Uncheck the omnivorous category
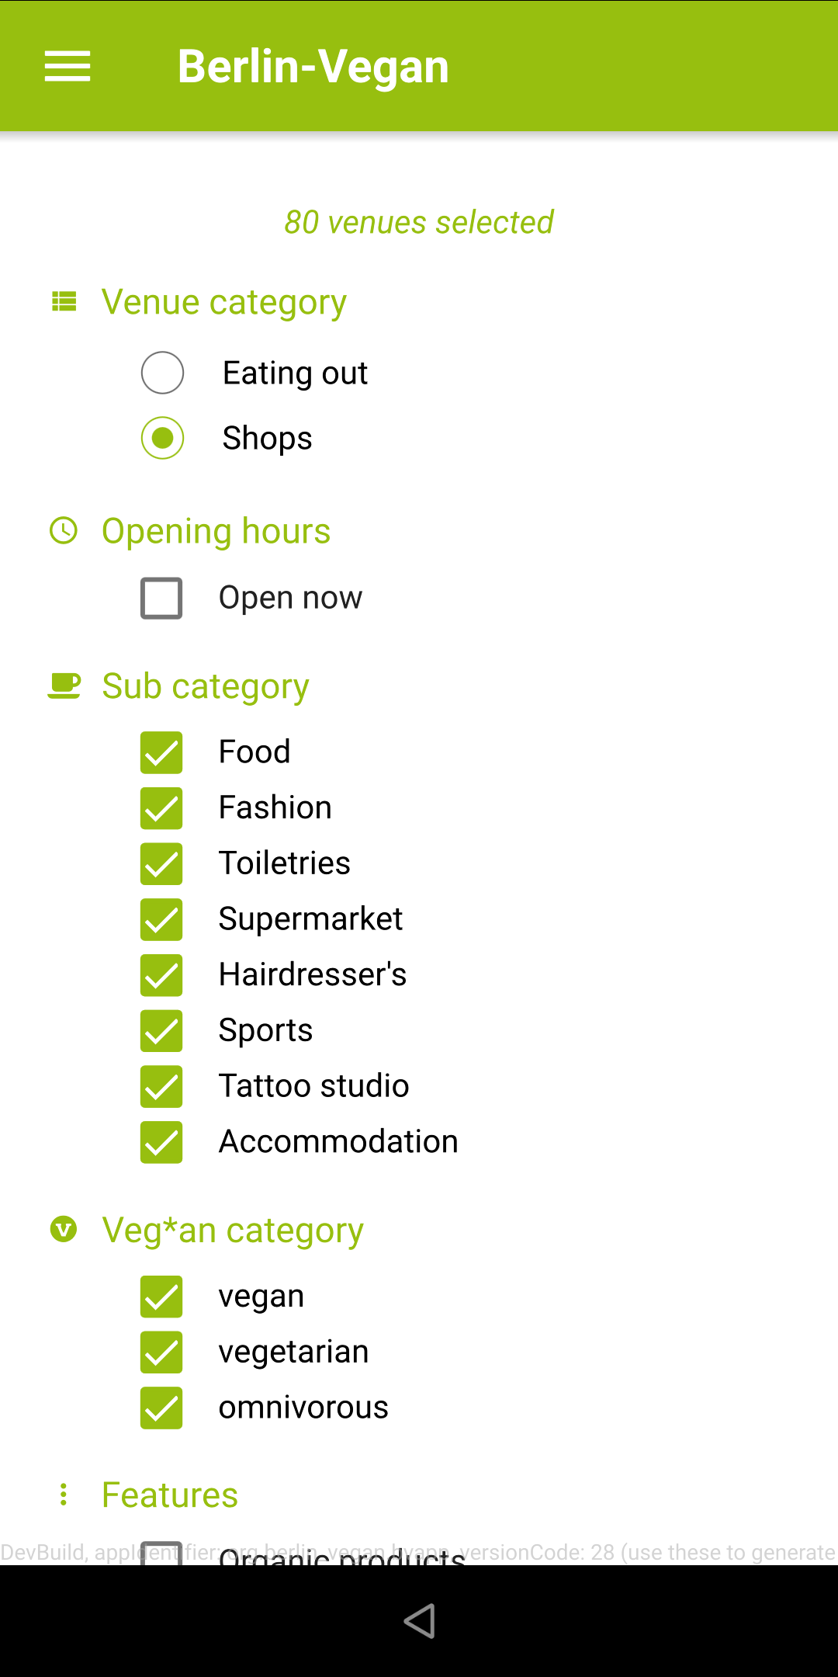This screenshot has width=838, height=1677. [x=161, y=1408]
